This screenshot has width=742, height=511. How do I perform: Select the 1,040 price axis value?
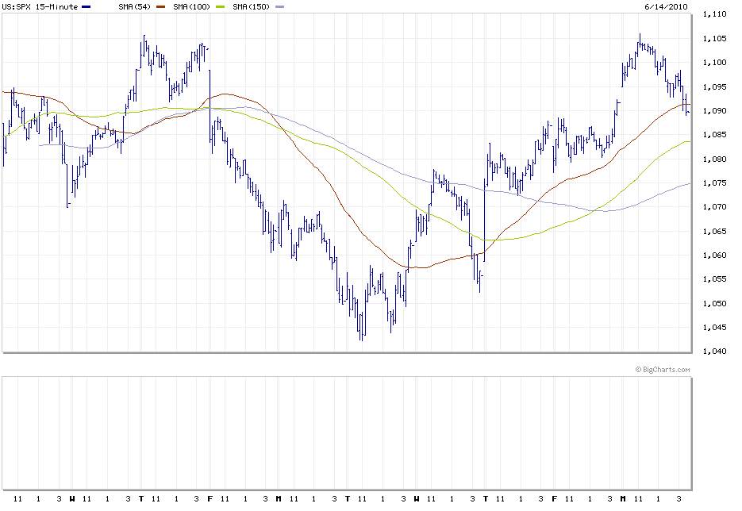pyautogui.click(x=714, y=351)
